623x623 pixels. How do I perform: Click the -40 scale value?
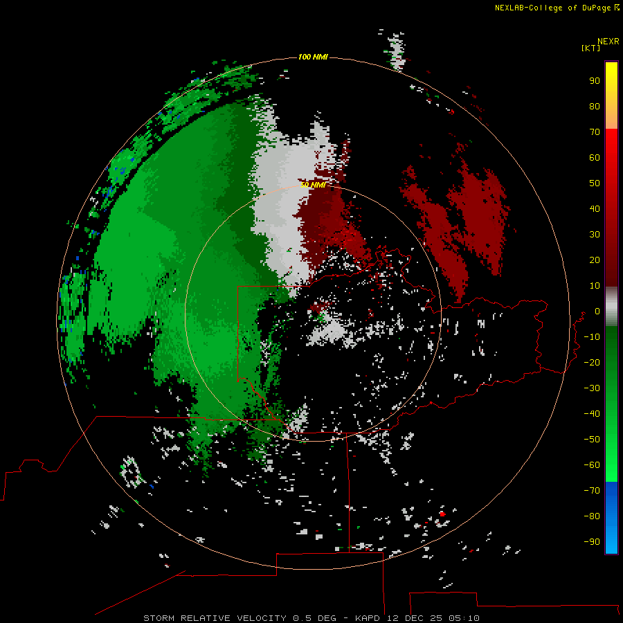tap(592, 414)
